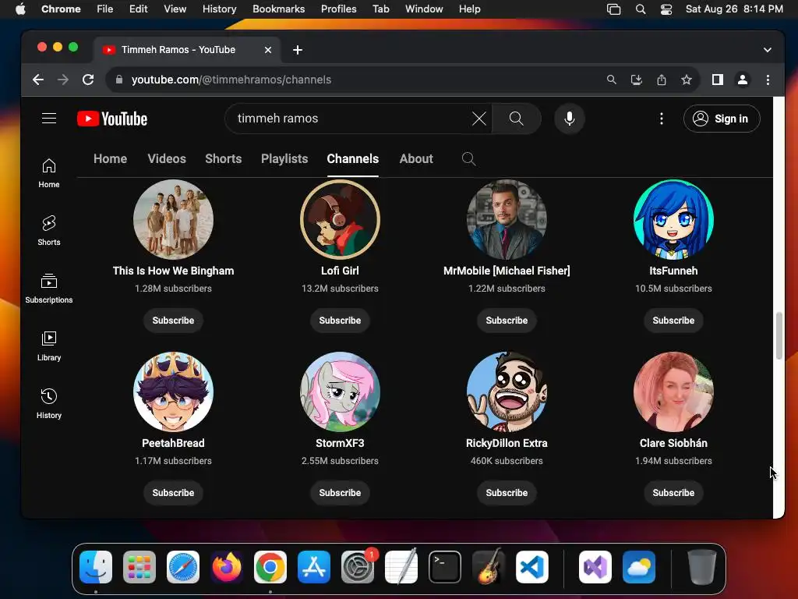Launch Firefox from the Dock
Viewport: 798px width, 599px height.
click(x=227, y=567)
